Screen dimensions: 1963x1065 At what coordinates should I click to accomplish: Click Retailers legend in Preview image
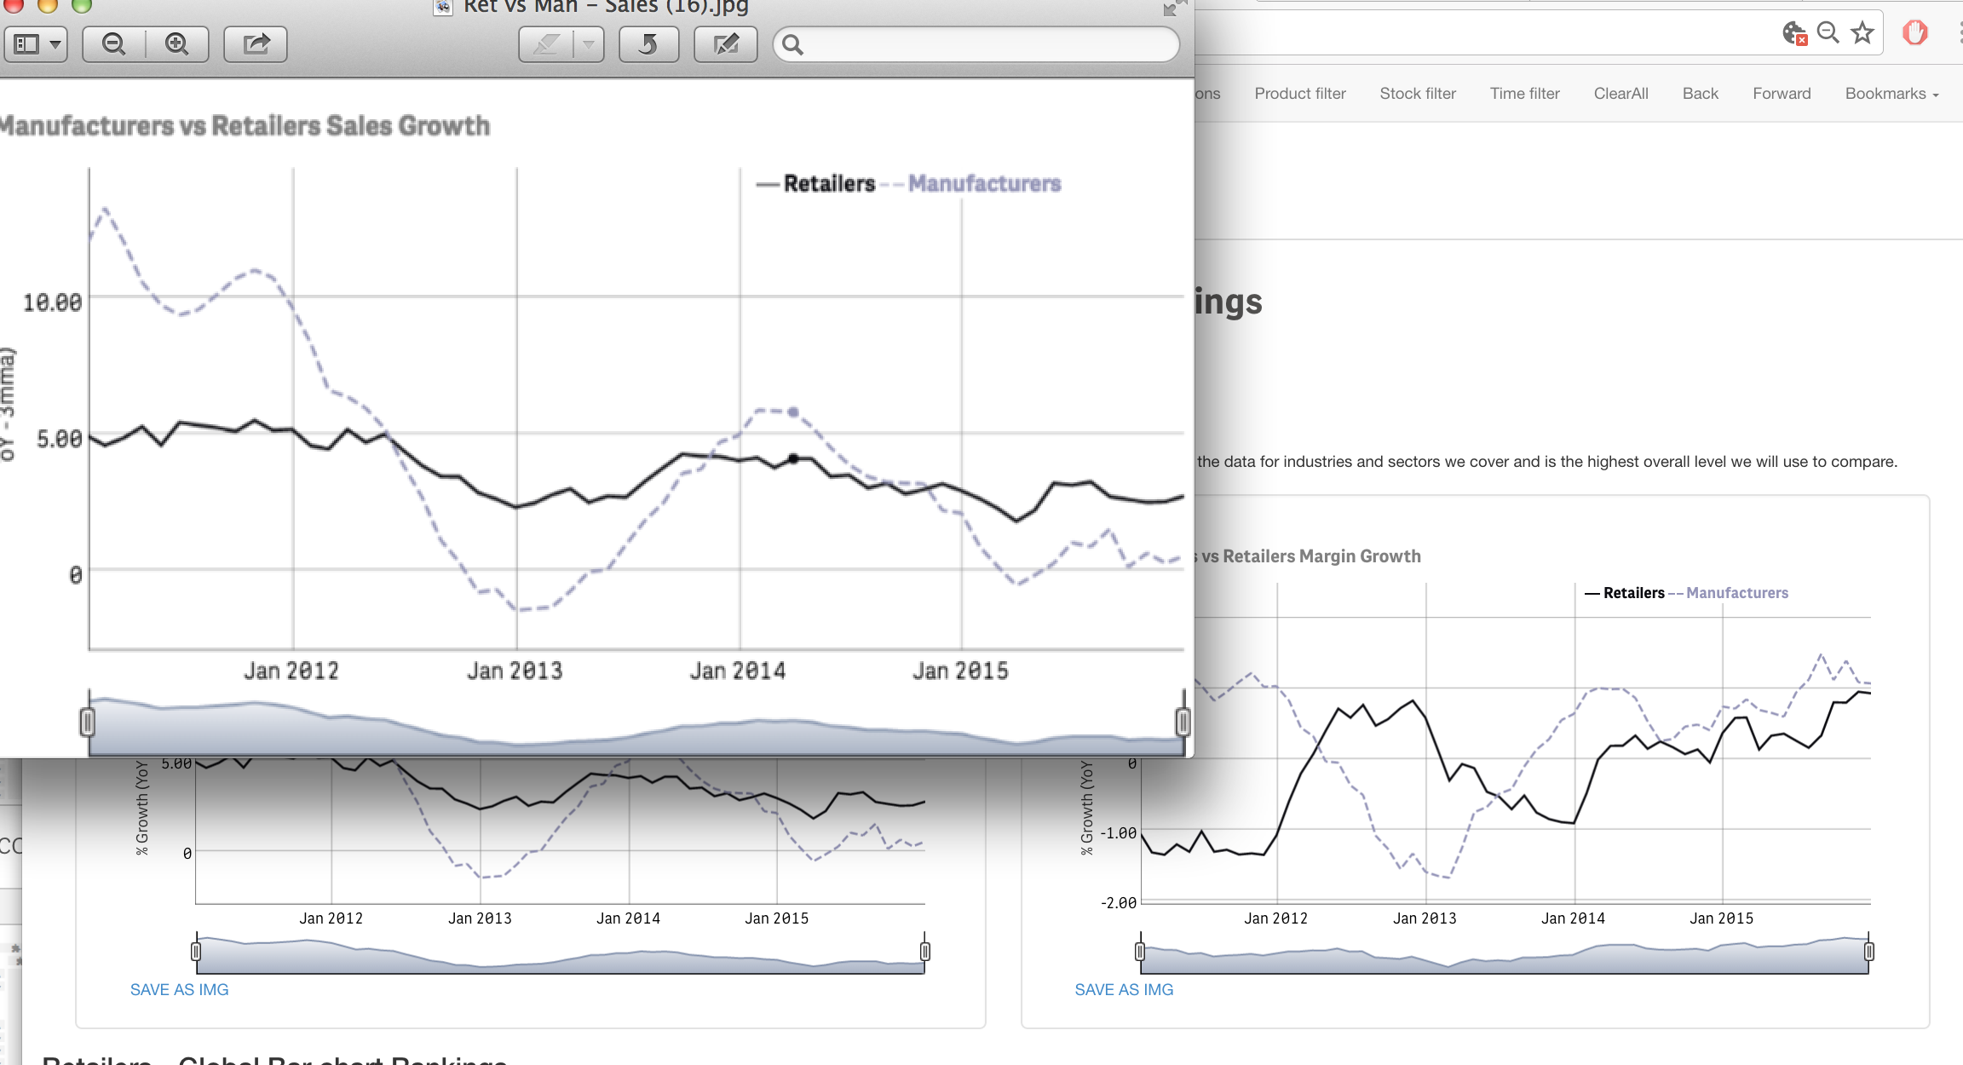(x=815, y=183)
